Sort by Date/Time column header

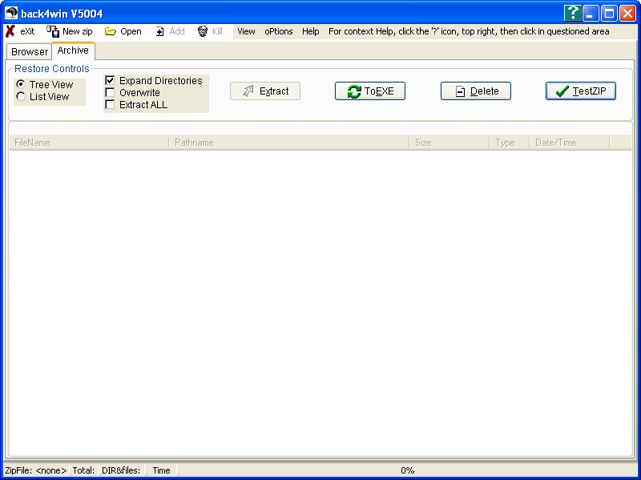coord(569,143)
